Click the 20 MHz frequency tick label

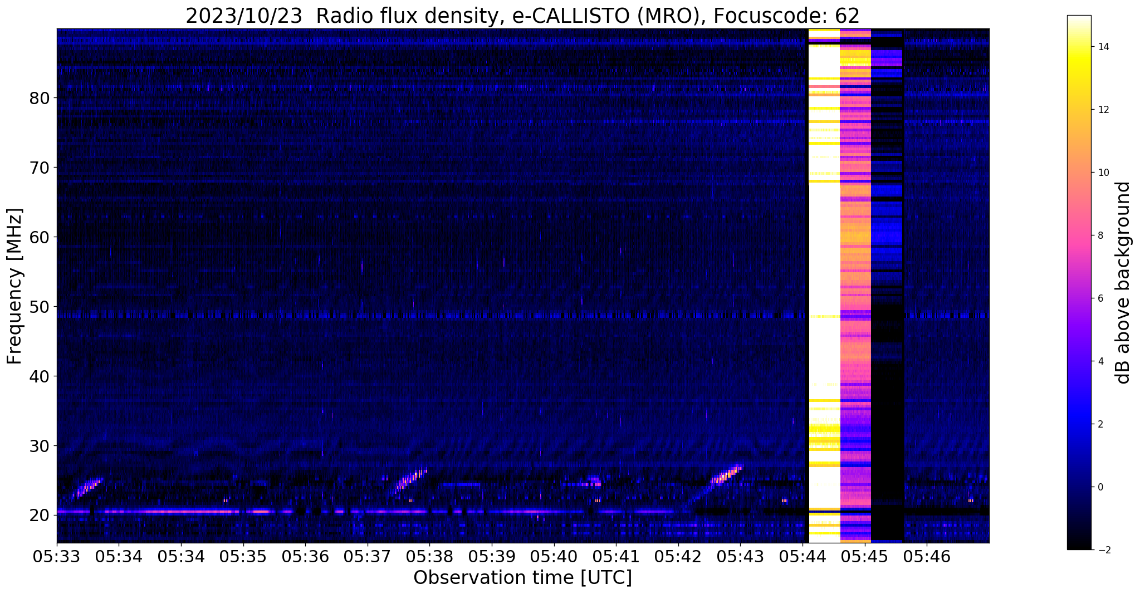(40, 516)
